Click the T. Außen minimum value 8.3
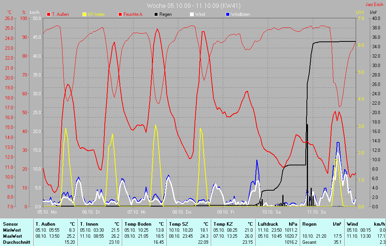386x246 pixels. click(72, 230)
